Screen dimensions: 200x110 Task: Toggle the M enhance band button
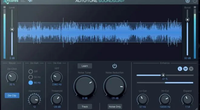click(185, 69)
